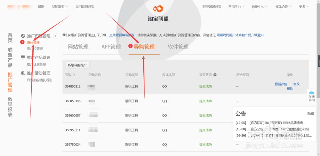Open the 点此查看填写教程 link
This screenshot has height=156, width=320.
click(x=122, y=35)
